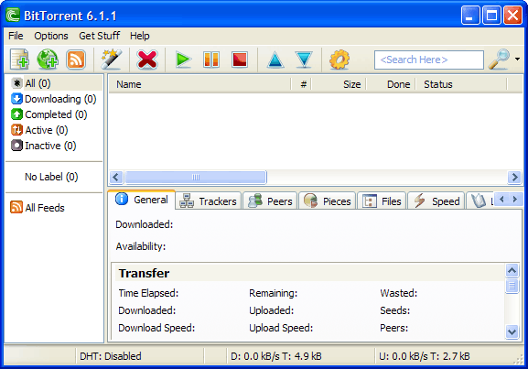Move torrent up the queue arrow
528x369 pixels.
point(275,60)
